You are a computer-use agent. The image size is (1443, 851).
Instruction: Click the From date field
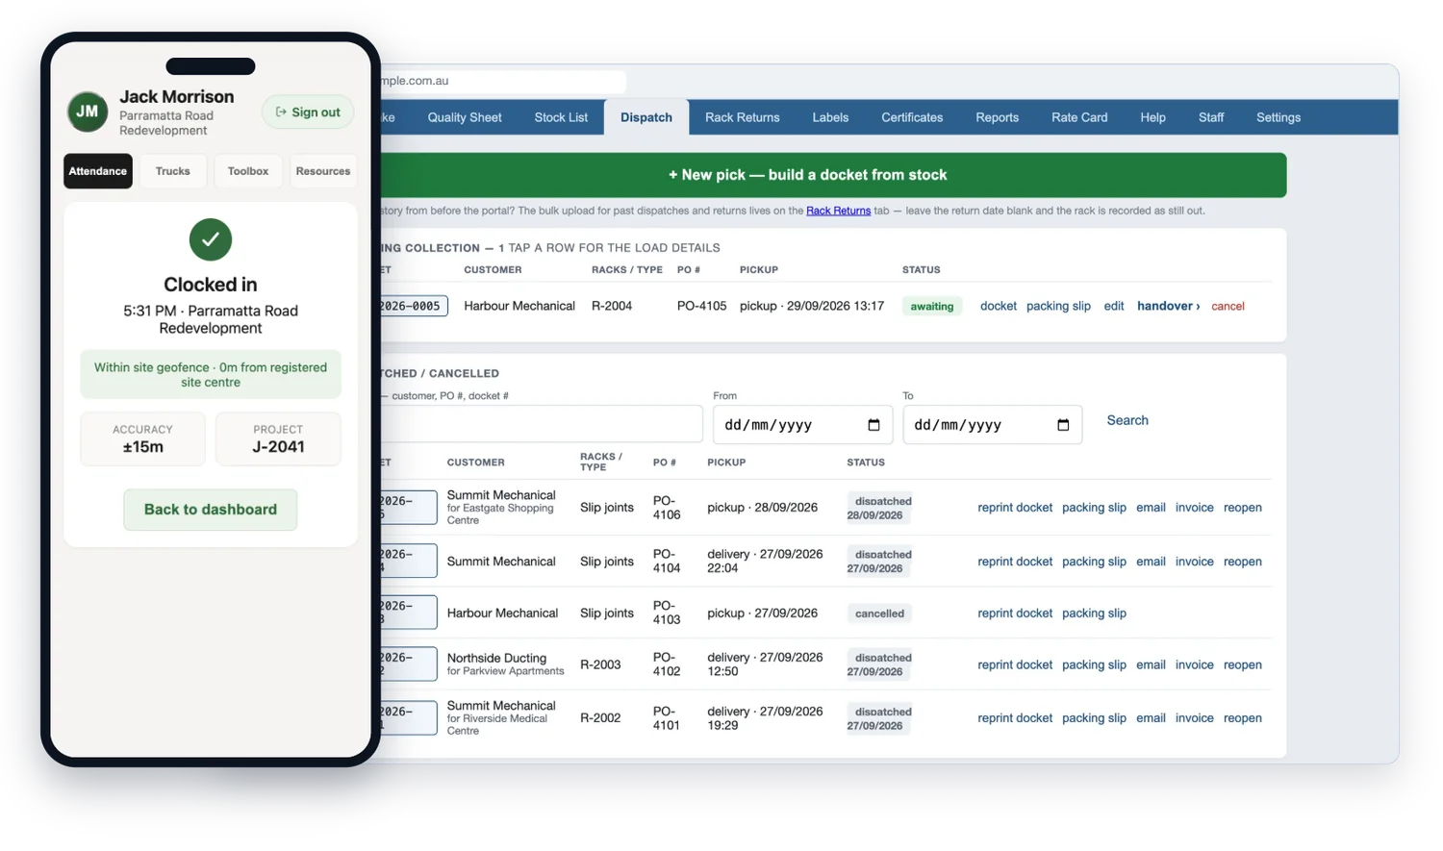tap(802, 425)
